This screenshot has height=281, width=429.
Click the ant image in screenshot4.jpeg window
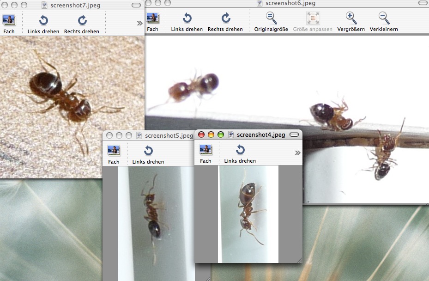[248, 214]
